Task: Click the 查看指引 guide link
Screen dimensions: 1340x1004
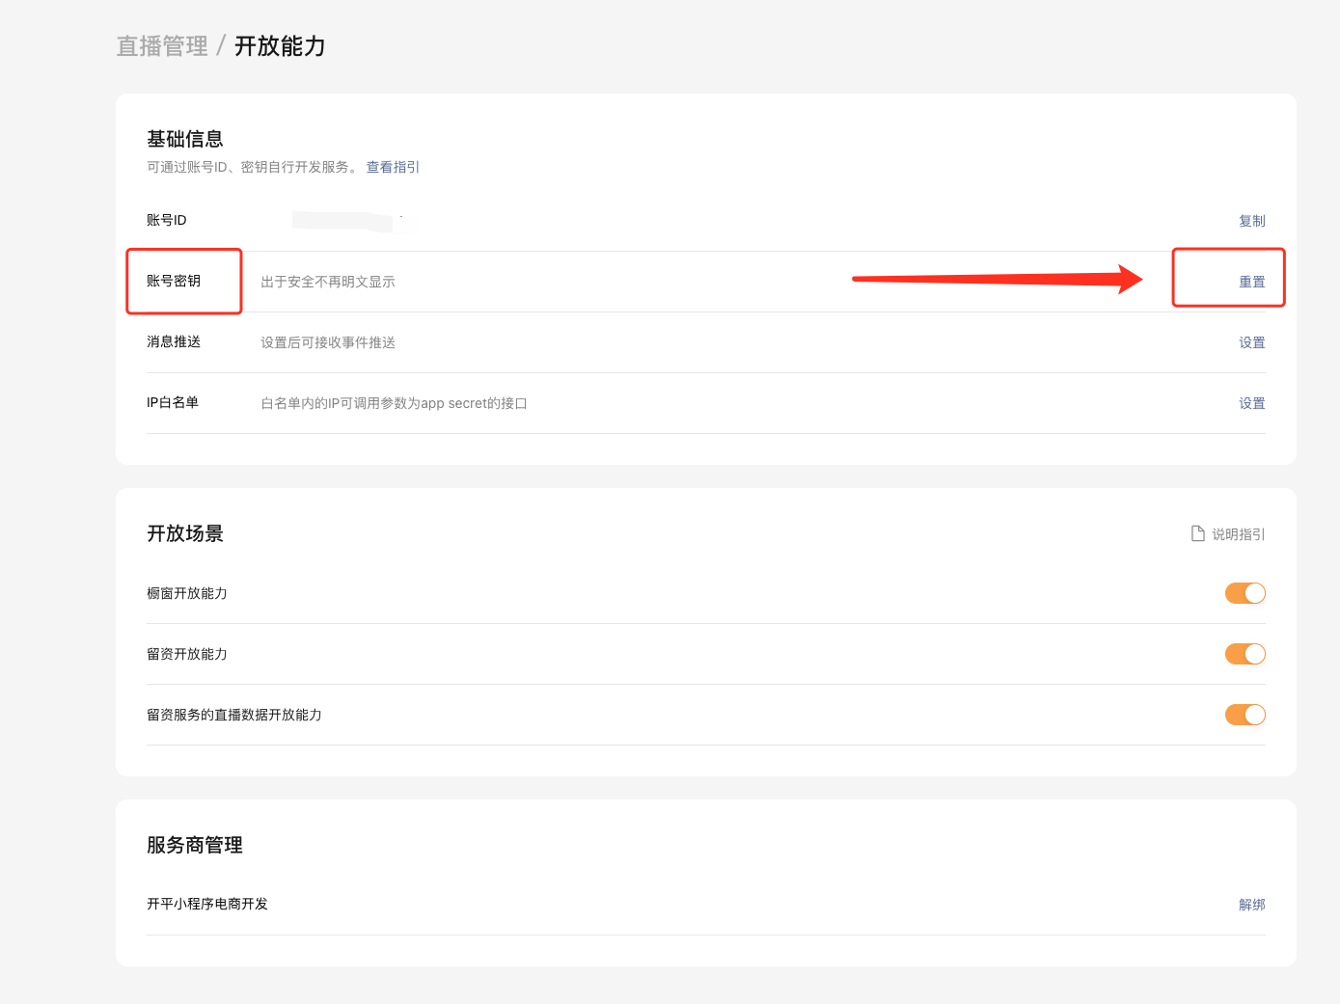Action: click(393, 167)
